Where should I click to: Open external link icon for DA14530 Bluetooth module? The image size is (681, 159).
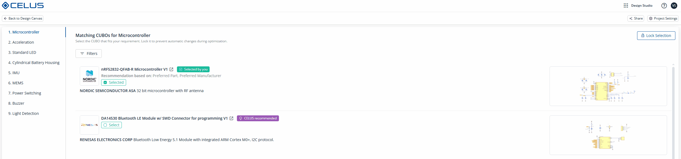(232, 118)
